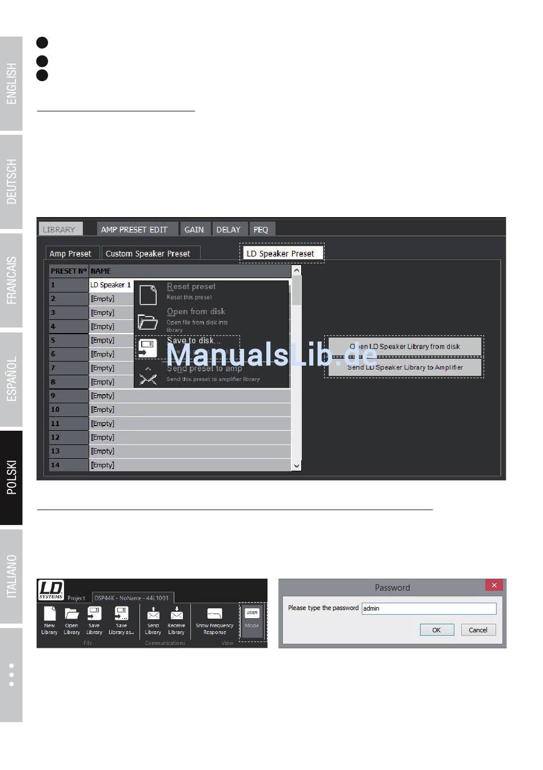The image size is (543, 770).
Task: Click the Open from disk folder icon
Action: [x=148, y=322]
